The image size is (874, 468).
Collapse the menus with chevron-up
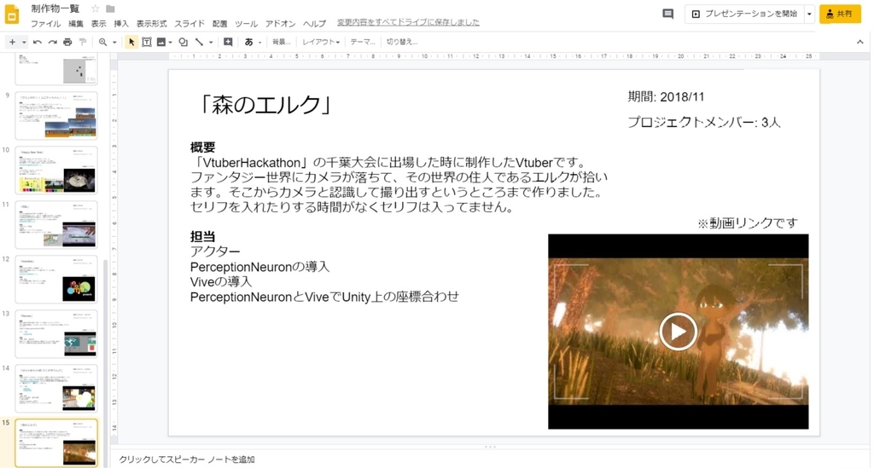[860, 42]
